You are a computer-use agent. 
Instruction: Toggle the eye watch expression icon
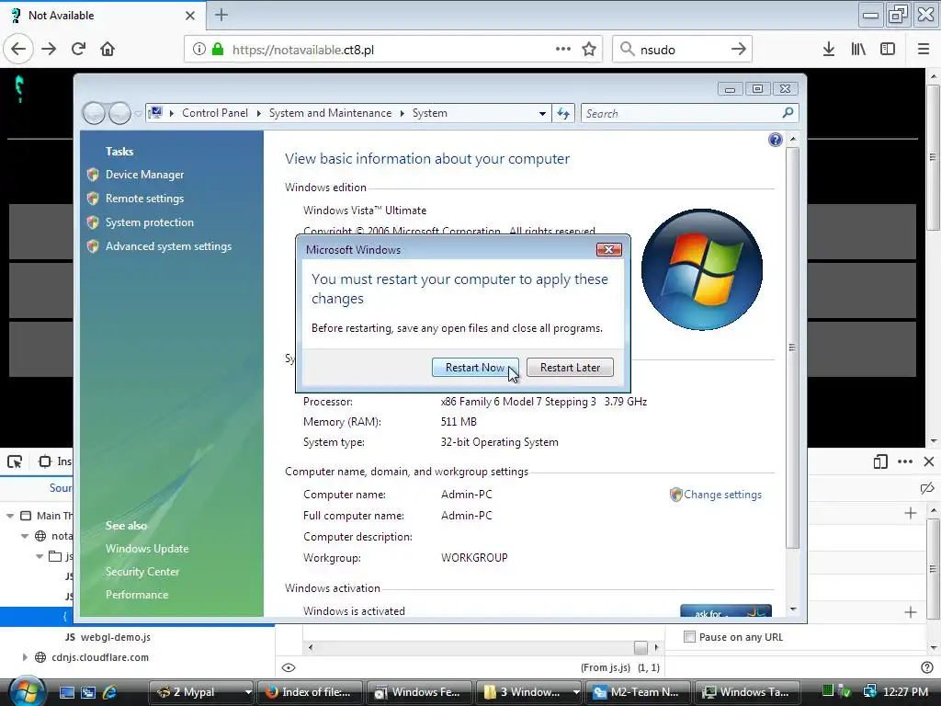tap(288, 667)
